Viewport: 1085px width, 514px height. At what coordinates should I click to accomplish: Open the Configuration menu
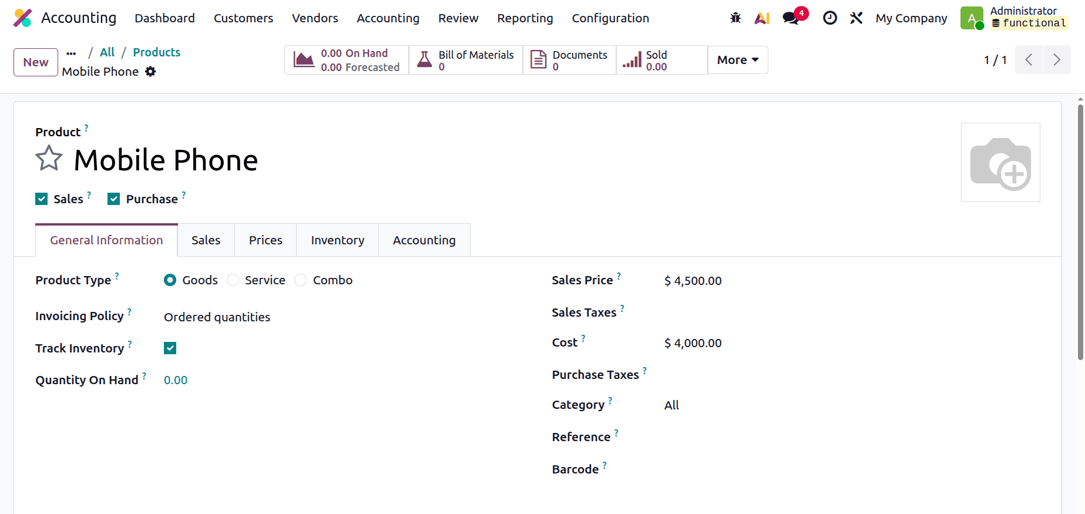(610, 18)
